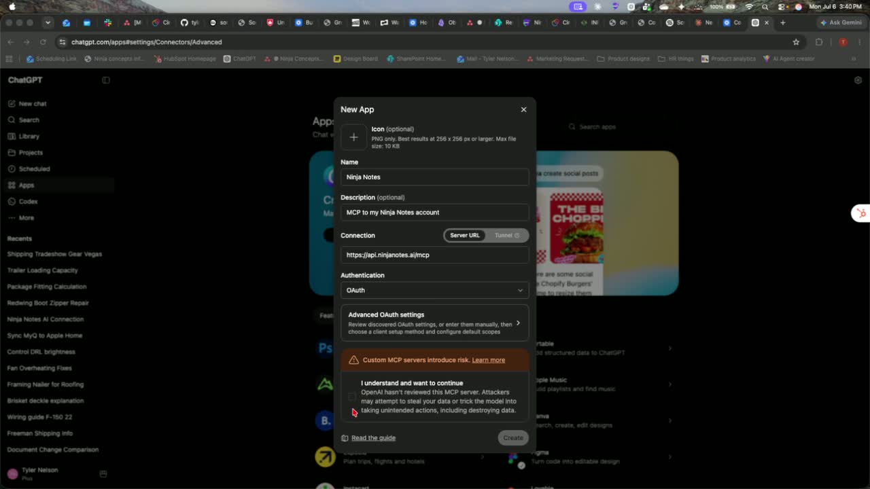
Task: Click the Description field in New App
Action: pyautogui.click(x=435, y=213)
